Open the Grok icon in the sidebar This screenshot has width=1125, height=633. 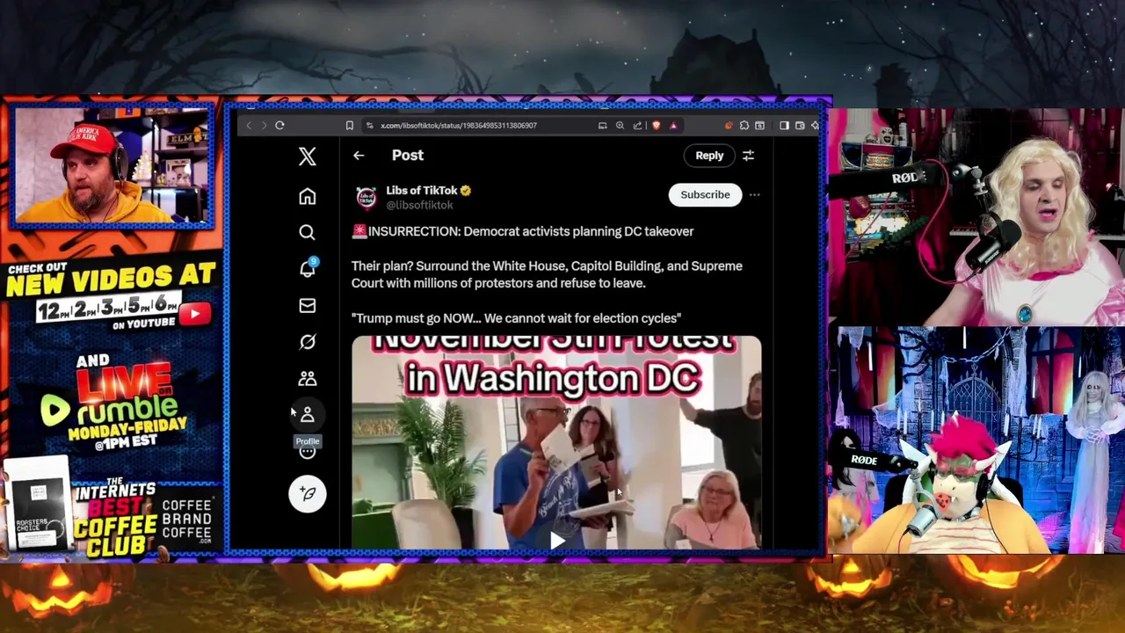coord(307,342)
